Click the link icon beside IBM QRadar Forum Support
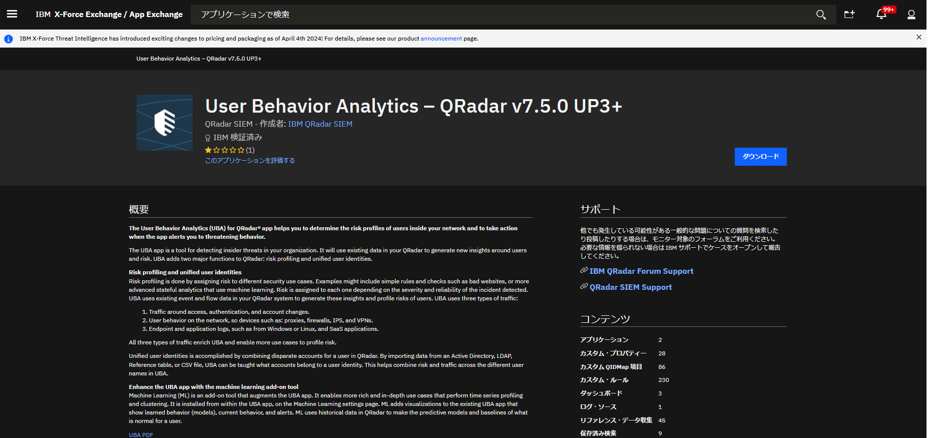The width and height of the screenshot is (928, 438). pos(584,270)
